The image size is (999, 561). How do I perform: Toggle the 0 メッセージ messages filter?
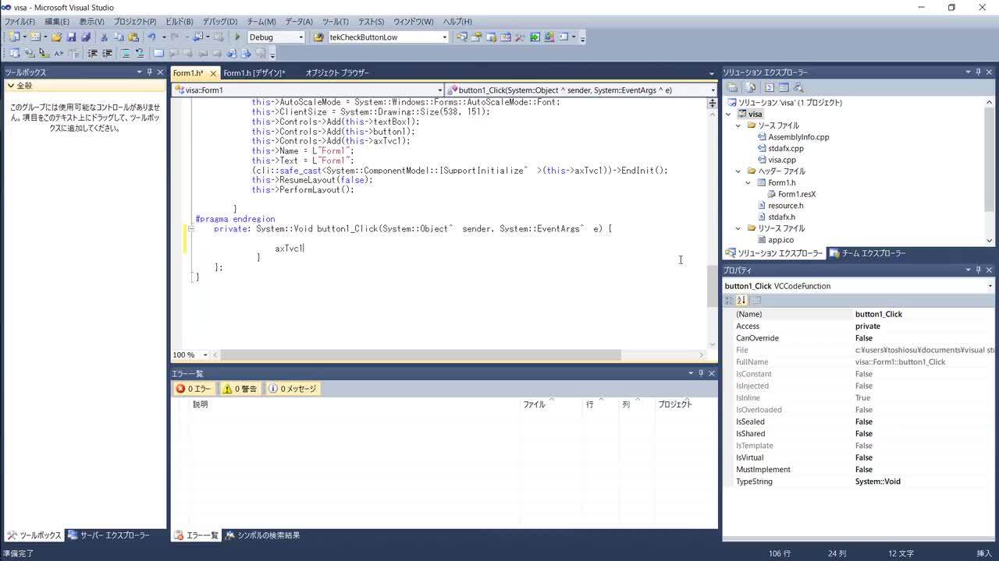click(x=293, y=389)
